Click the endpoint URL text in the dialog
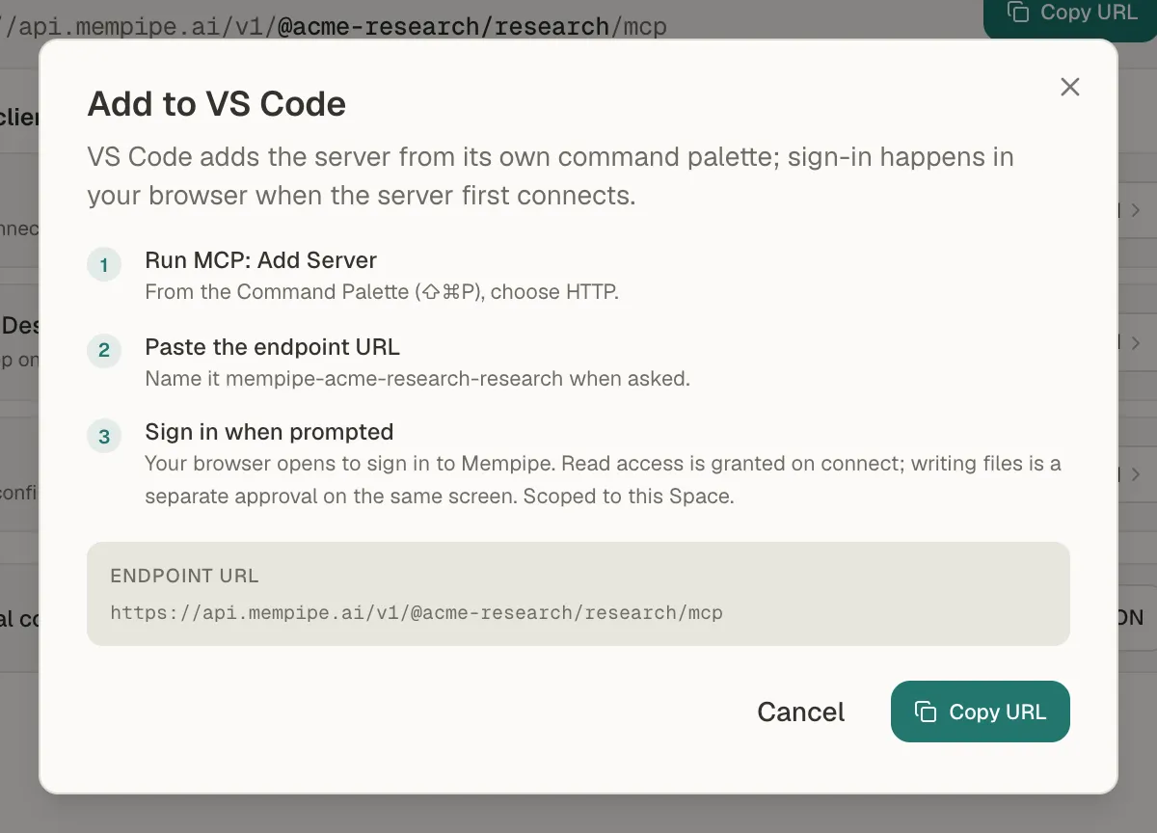The width and height of the screenshot is (1157, 833). click(417, 612)
